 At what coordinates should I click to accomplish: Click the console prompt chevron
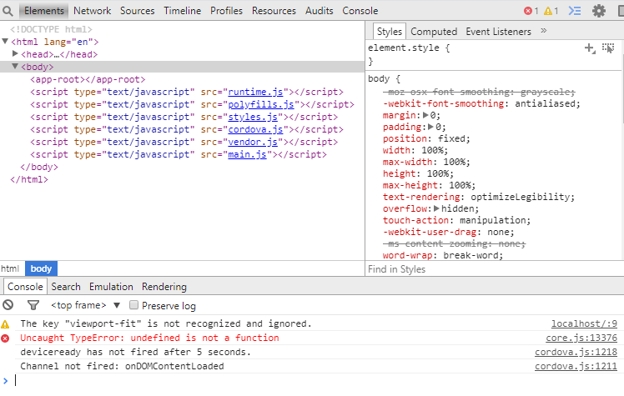(5, 380)
